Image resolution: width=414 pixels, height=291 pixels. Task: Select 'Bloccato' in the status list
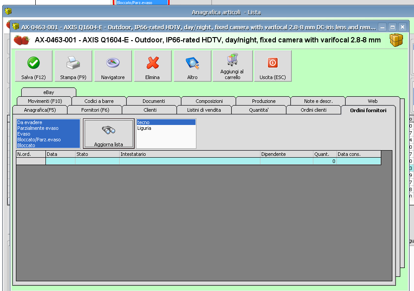(x=48, y=145)
